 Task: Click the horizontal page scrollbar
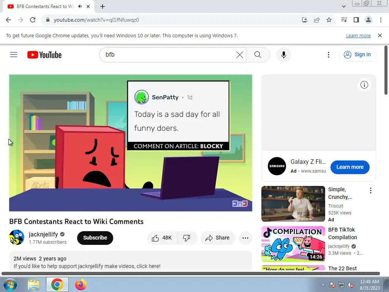click(191, 274)
